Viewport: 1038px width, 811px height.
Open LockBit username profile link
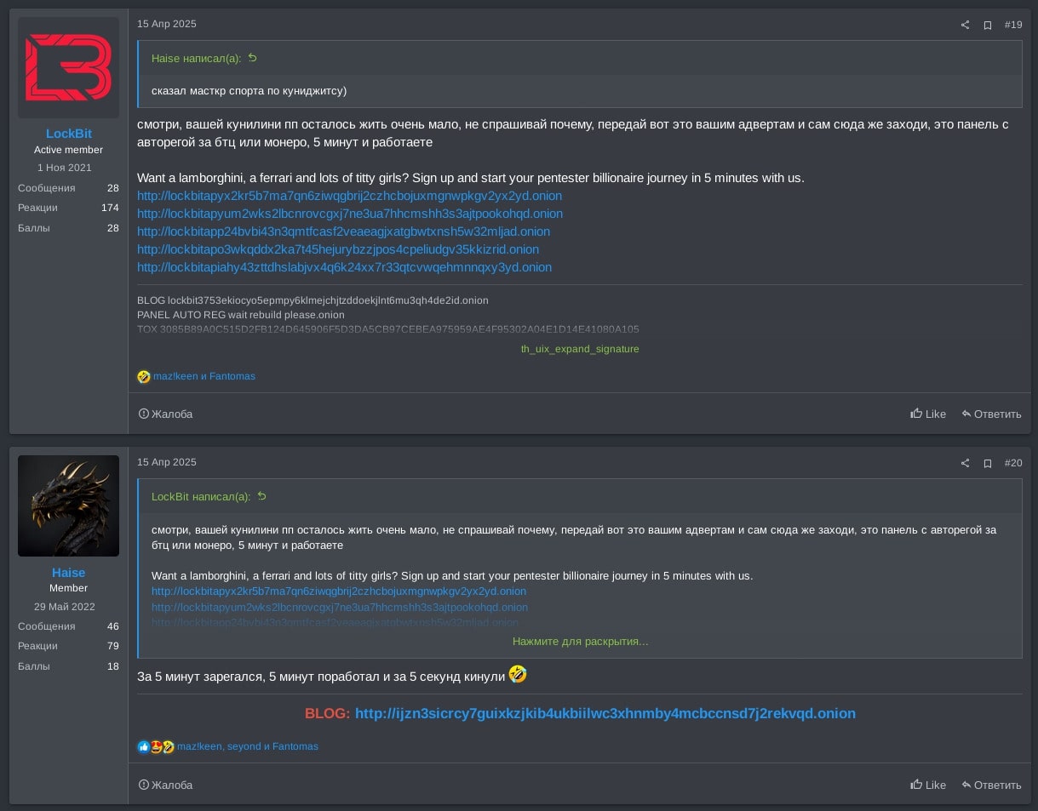(68, 134)
